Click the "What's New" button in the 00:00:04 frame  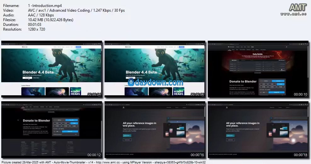tap(36, 78)
